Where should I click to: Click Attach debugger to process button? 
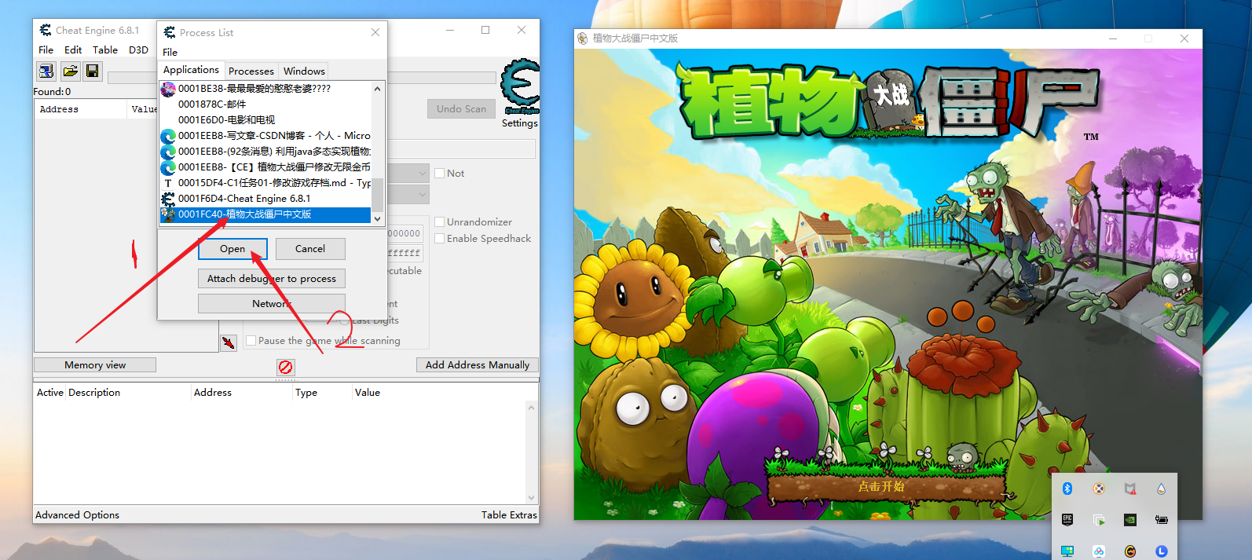[x=272, y=278]
